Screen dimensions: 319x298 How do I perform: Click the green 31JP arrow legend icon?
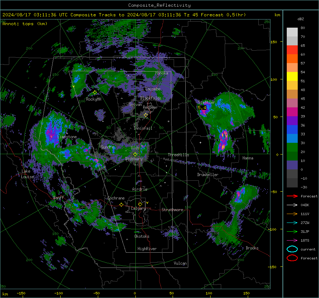click(x=292, y=231)
